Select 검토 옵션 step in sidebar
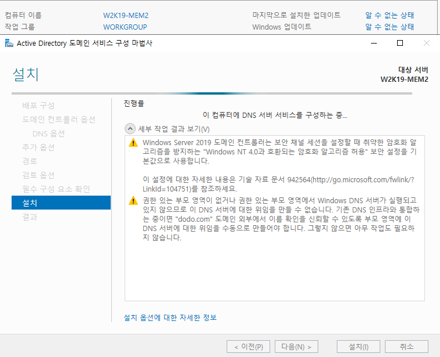Image resolution: width=440 pixels, height=357 pixels. pyautogui.click(x=38, y=175)
